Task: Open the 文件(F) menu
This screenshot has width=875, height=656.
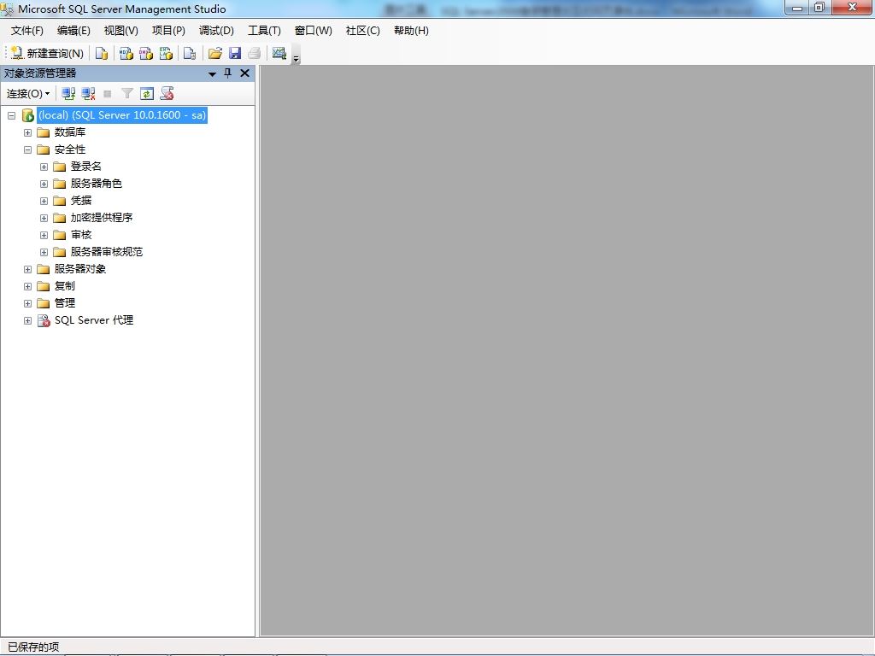Action: pos(26,31)
